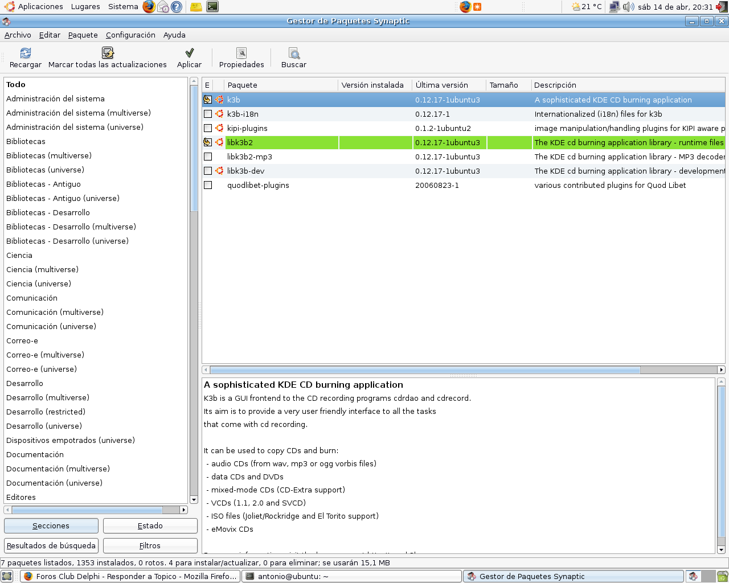Click the Secciones button

tap(51, 526)
